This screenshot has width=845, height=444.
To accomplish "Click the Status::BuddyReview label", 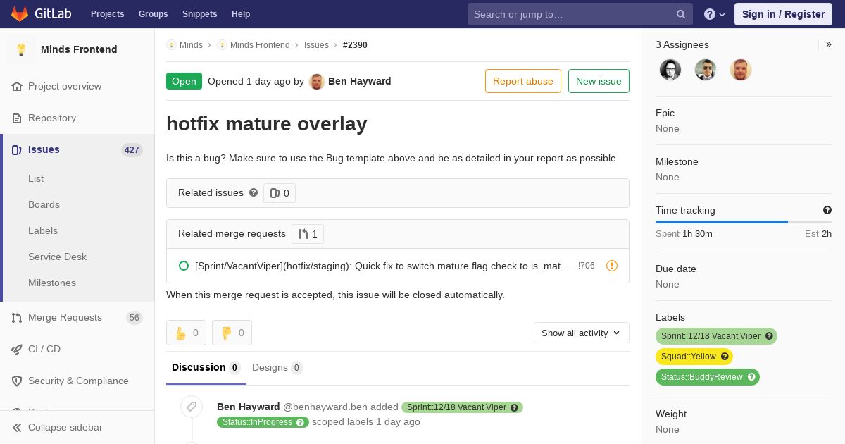I will [708, 377].
